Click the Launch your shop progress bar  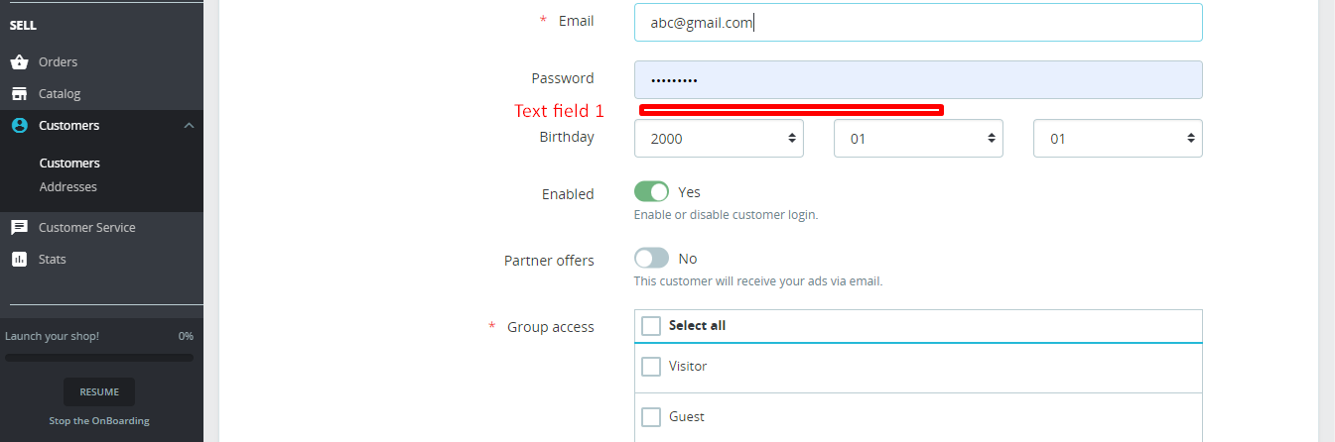[99, 357]
